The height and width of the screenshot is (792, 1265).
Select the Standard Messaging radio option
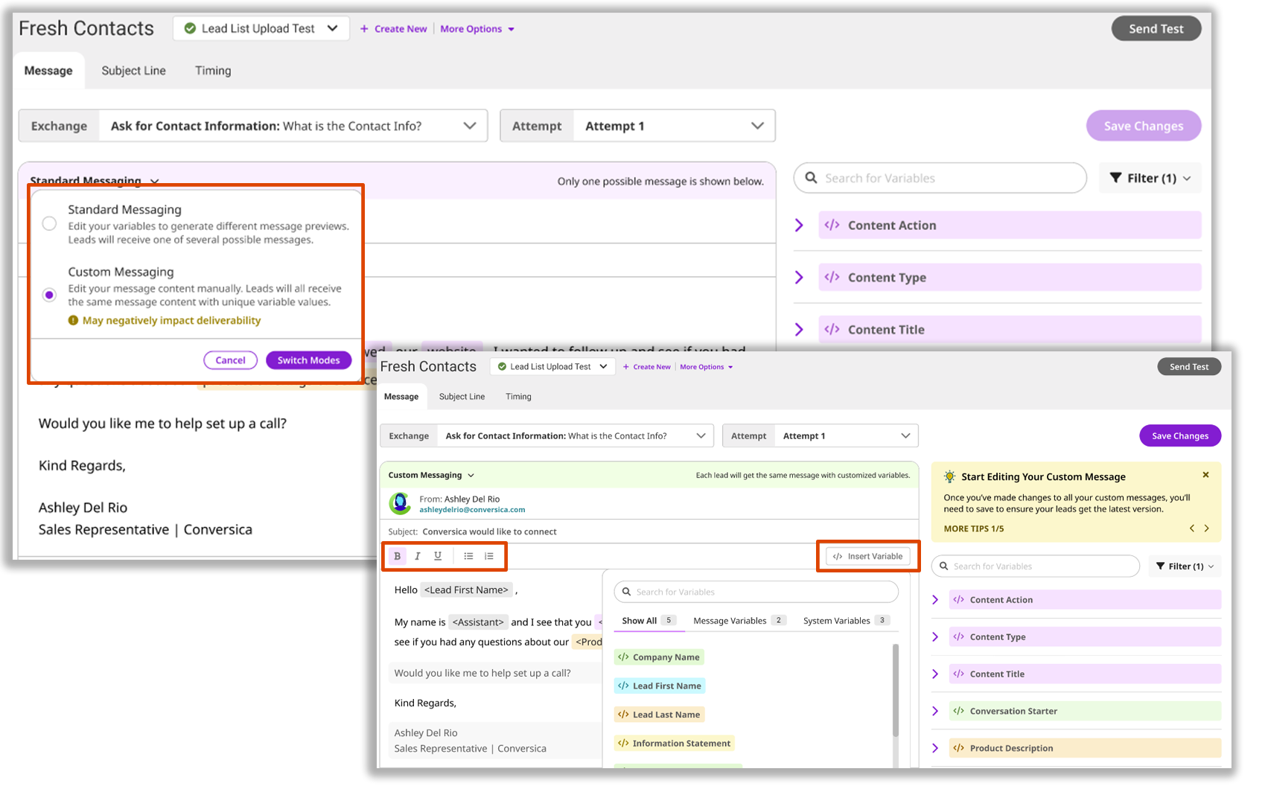click(49, 223)
